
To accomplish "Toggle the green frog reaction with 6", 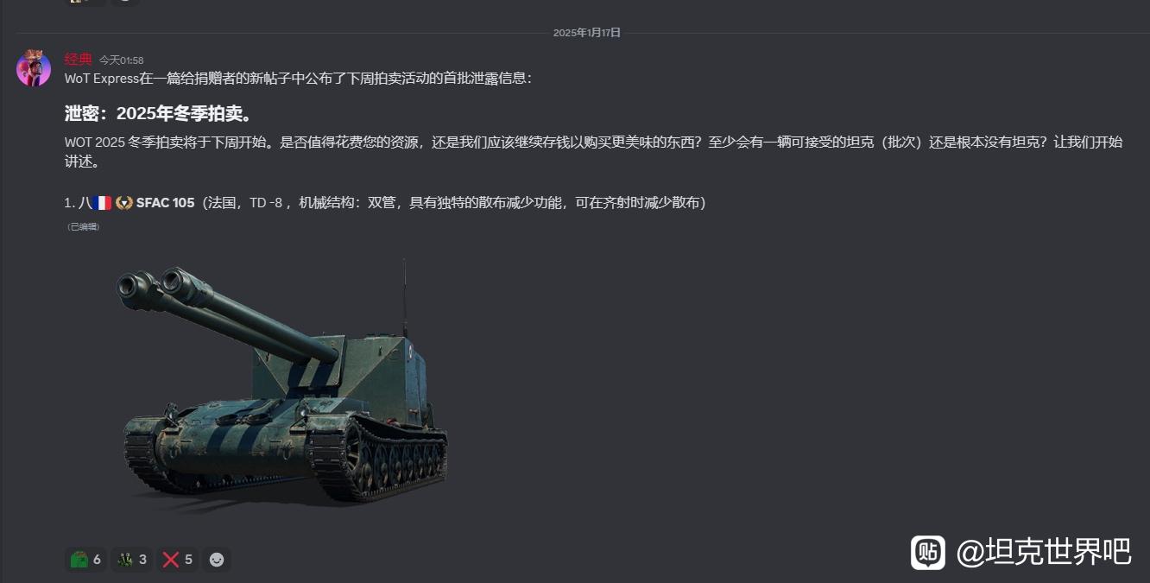I will tap(86, 560).
